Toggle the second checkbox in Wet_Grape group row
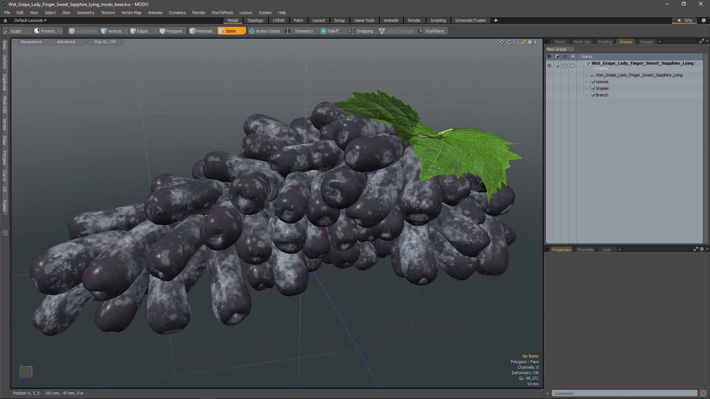The image size is (710, 399). (573, 66)
